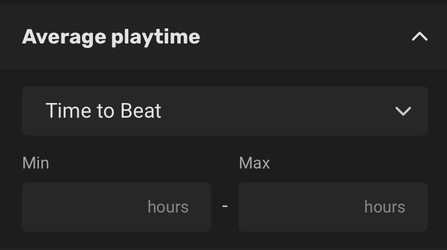
Task: Click the word Beat in the dropdown
Action: tap(141, 111)
